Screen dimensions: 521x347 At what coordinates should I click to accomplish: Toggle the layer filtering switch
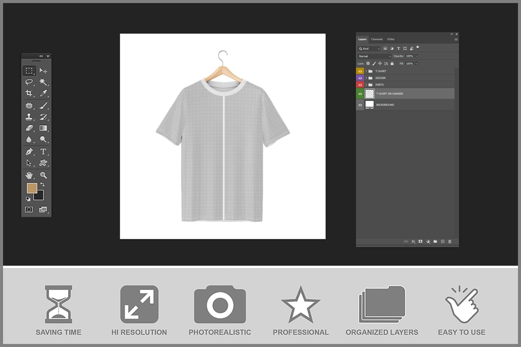(418, 48)
